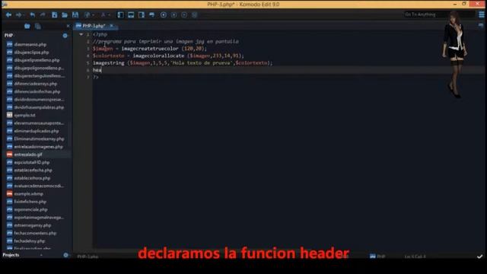
Task: Redo the last undone edit
Action: click(x=43, y=15)
